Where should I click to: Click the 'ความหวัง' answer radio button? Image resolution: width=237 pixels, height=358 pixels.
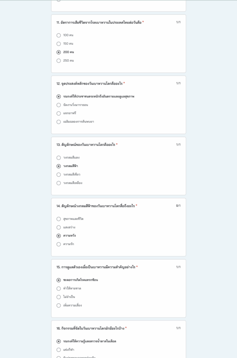[58, 236]
